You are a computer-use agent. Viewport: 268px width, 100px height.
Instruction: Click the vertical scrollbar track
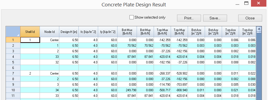[x=259, y=67]
